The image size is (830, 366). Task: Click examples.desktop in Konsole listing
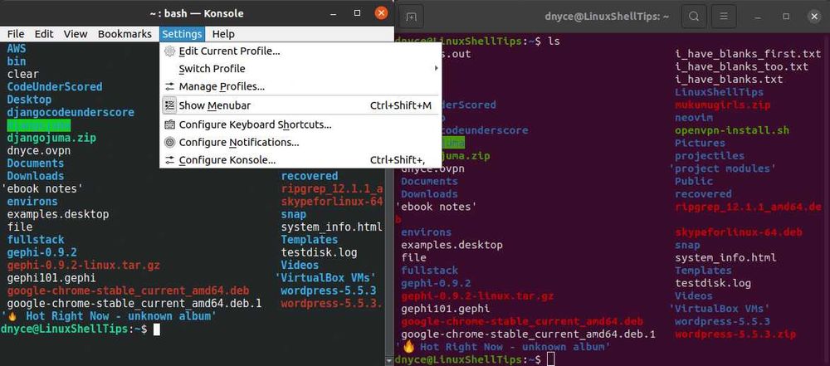tap(58, 214)
